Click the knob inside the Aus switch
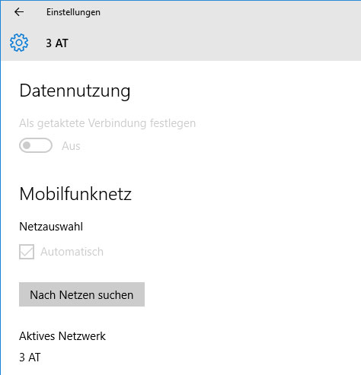 pos(27,145)
